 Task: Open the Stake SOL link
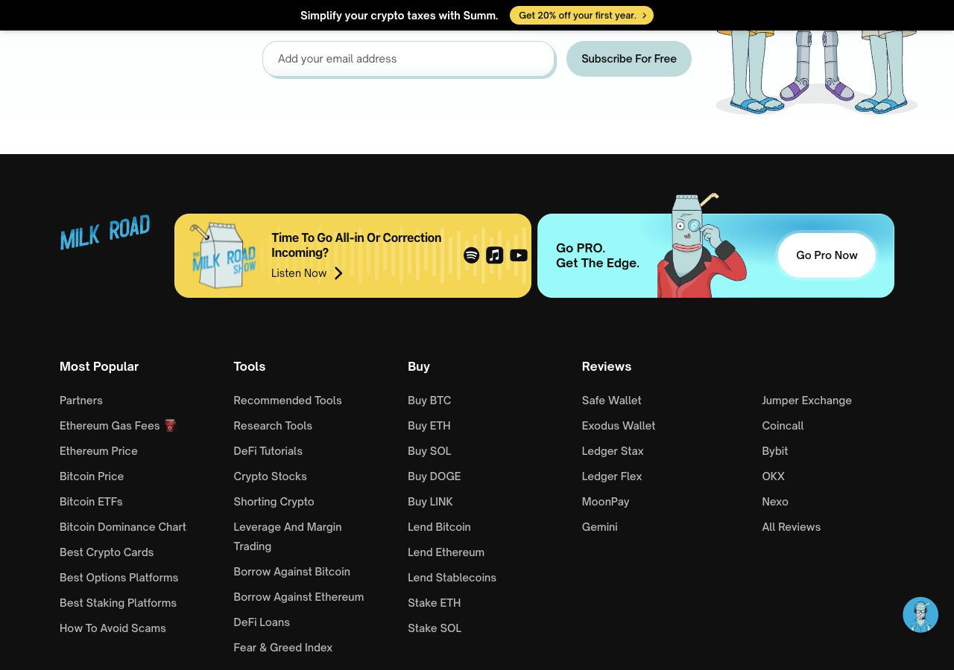[x=435, y=628]
